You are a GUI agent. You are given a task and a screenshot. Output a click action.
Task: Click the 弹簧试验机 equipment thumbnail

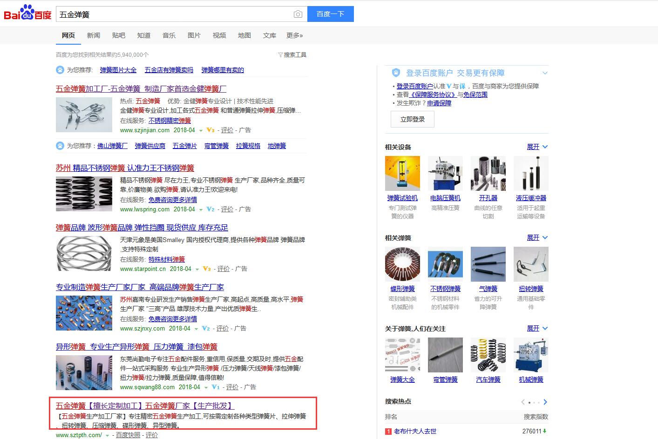(402, 174)
